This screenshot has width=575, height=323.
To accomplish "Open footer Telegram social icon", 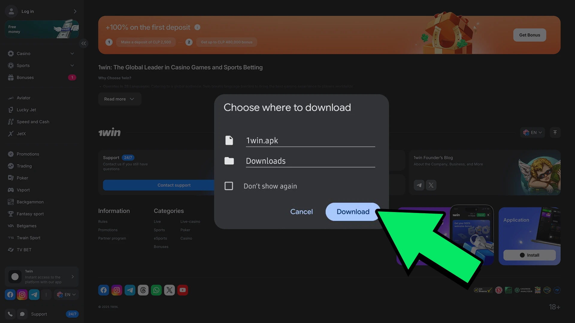I will click(130, 290).
